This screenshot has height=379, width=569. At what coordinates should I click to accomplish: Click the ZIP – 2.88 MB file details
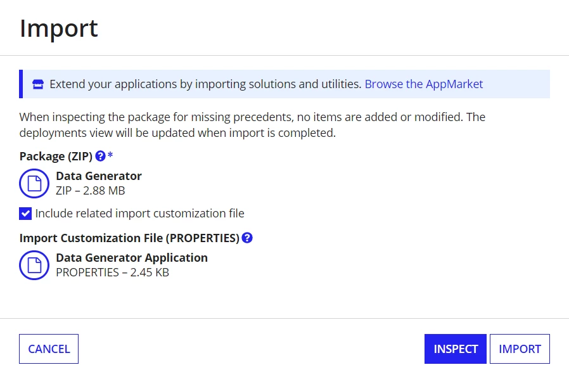(91, 191)
